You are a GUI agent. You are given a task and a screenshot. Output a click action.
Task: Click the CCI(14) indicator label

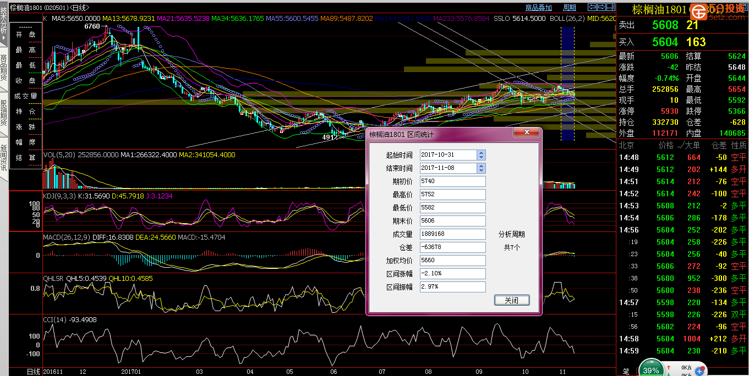55,320
